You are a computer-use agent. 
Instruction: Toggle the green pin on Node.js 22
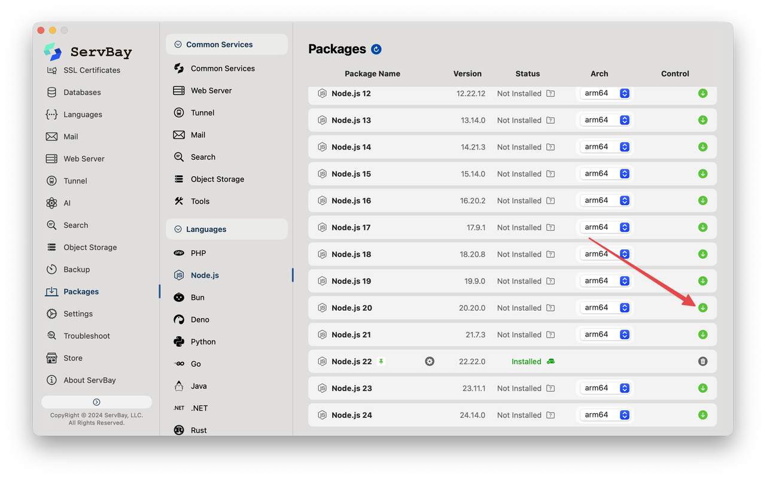point(381,361)
